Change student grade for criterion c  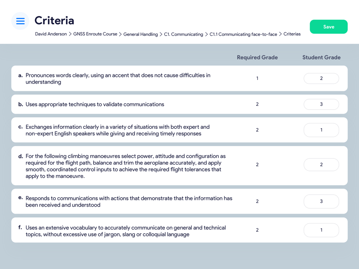tap(321, 130)
